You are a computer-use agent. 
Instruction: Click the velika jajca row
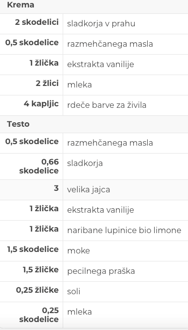click(x=94, y=190)
